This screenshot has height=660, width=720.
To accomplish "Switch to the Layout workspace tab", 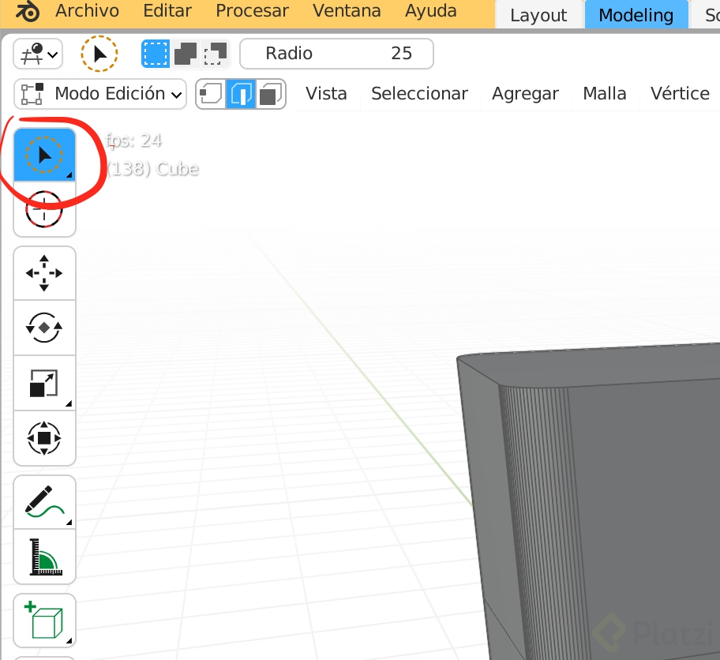I will [x=538, y=14].
